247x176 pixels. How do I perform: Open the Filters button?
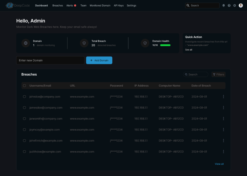coord(218,74)
